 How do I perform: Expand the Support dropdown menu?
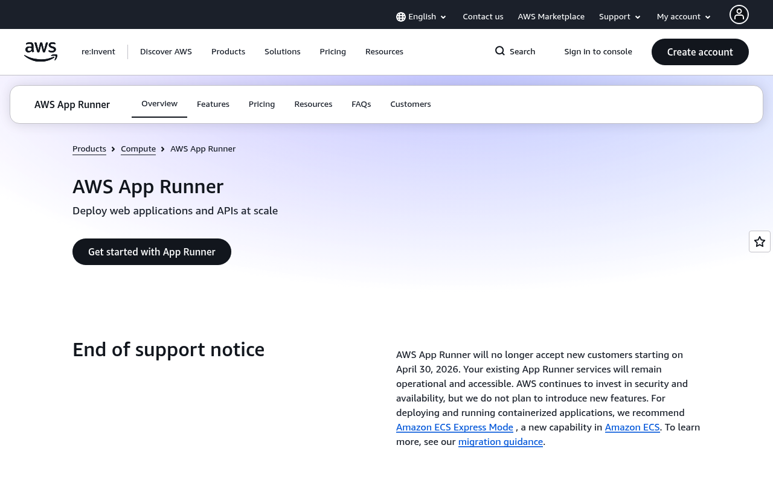tap(620, 17)
